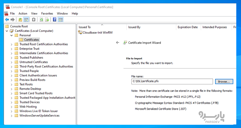Select Trusted Packaged App Installation Authorities
This screenshot has width=241, height=128.
click(x=47, y=98)
